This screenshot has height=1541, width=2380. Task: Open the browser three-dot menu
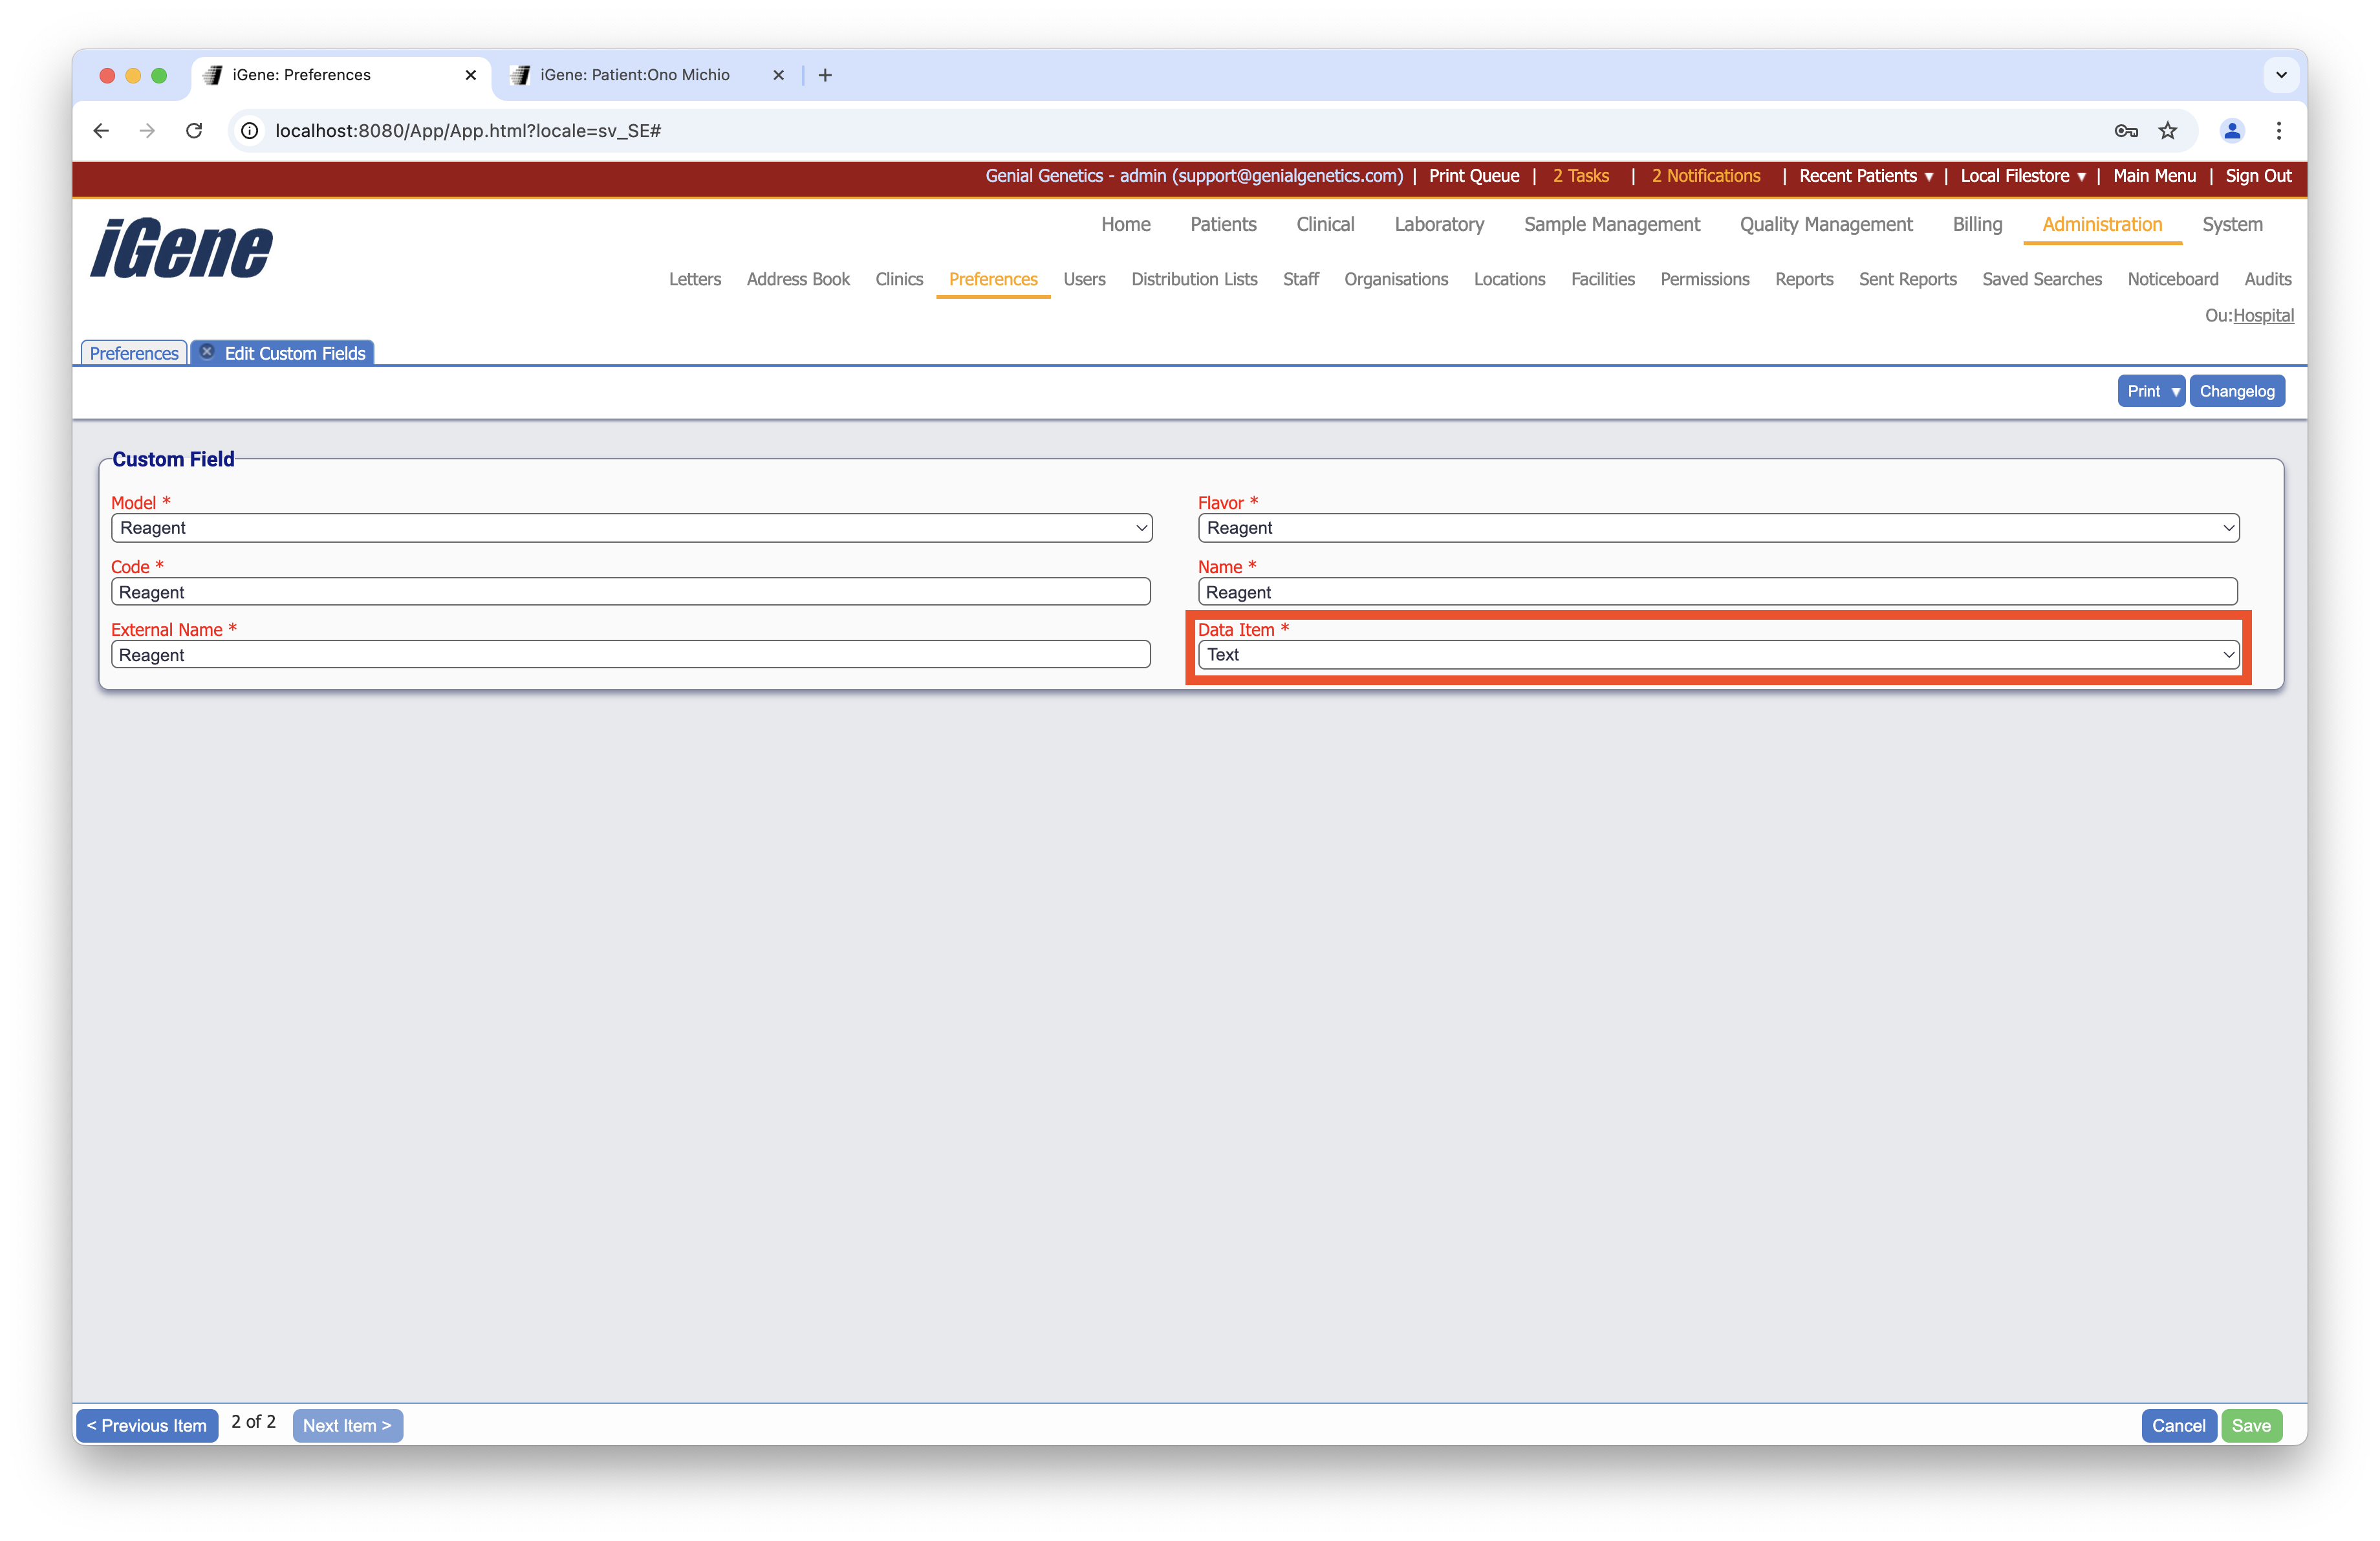(x=2279, y=131)
